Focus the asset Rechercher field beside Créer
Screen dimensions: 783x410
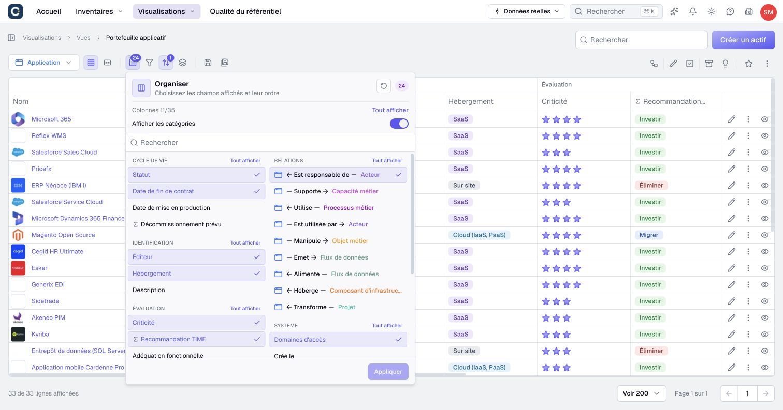[x=641, y=40]
